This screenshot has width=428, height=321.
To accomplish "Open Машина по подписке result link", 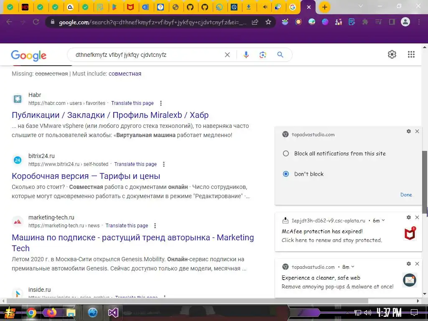I will 132,243.
